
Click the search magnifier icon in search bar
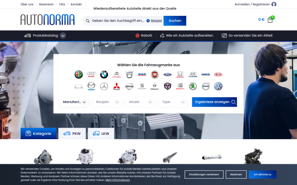(88, 21)
